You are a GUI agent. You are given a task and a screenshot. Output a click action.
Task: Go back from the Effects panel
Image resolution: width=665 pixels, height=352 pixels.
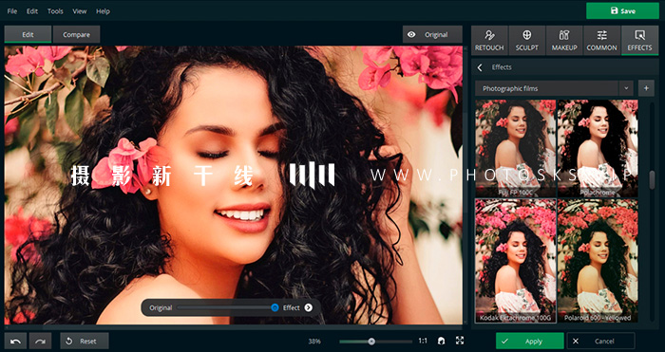[x=480, y=67]
